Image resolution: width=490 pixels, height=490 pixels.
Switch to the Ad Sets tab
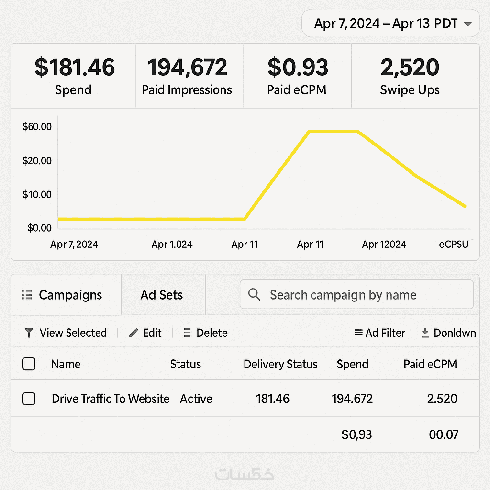(162, 295)
